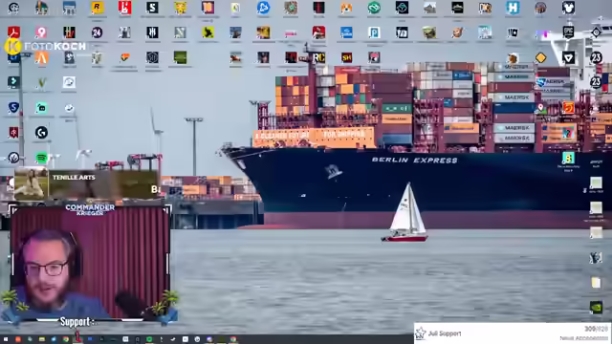Screen dimensions: 612x344
Task: Open the white P on blue desktop icon
Action: point(374,32)
